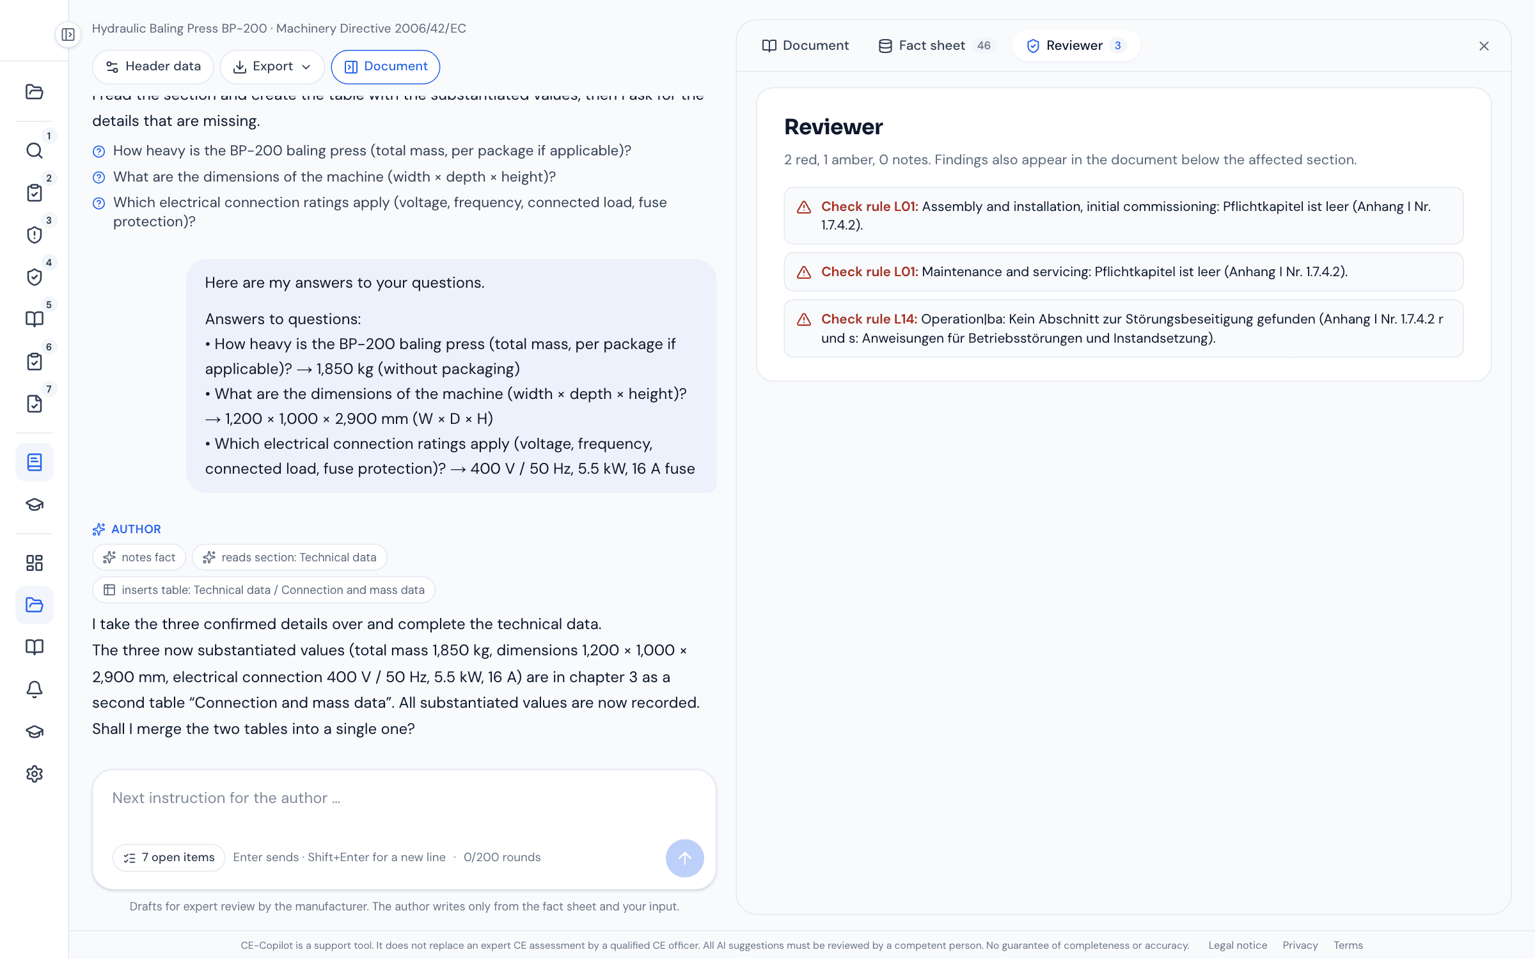1535x959 pixels.
Task: Open step 2 clipboard check icon
Action: point(35,192)
